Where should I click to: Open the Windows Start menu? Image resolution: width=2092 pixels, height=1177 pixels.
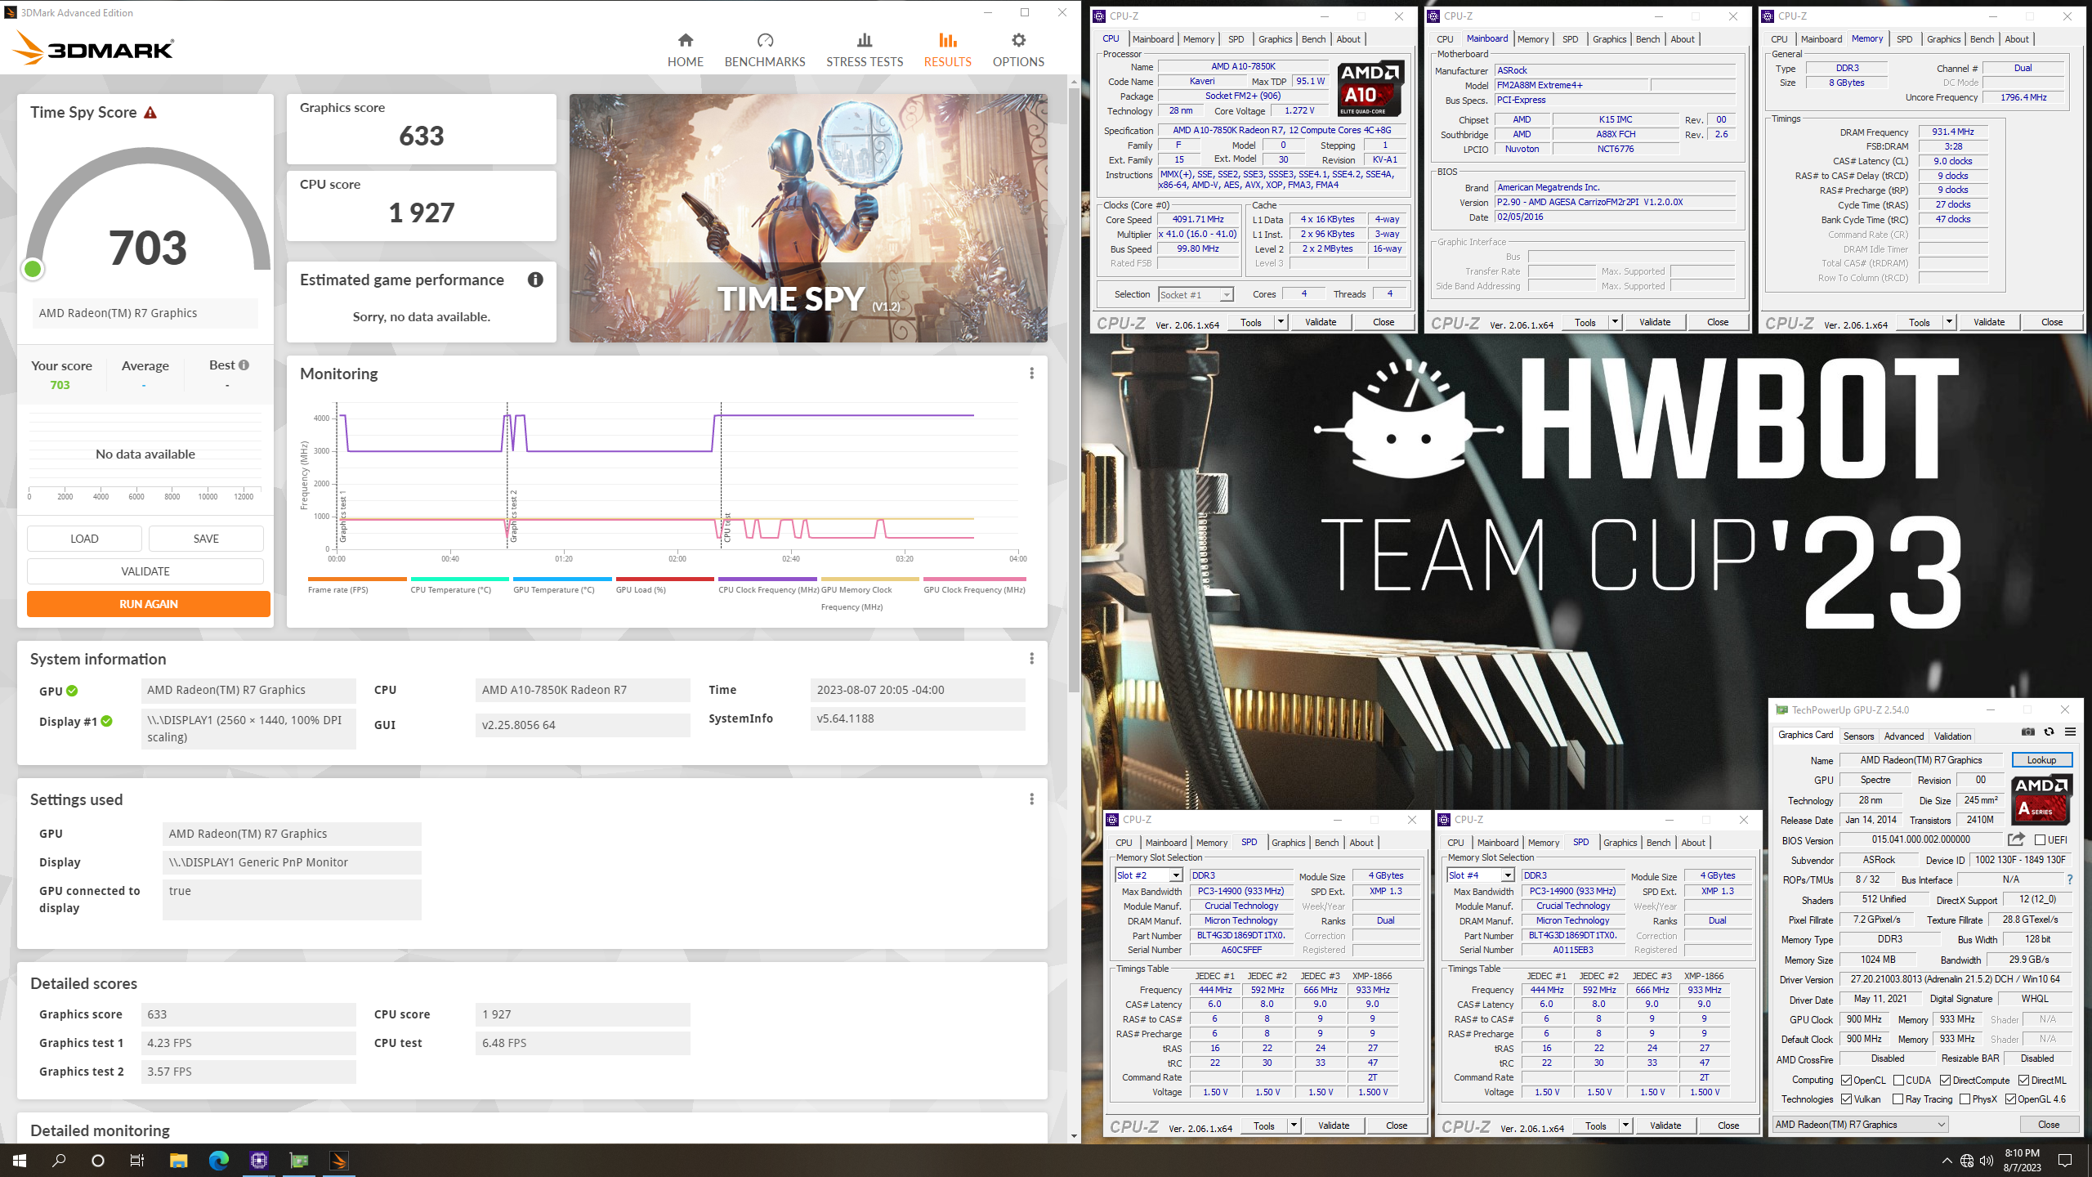[20, 1161]
